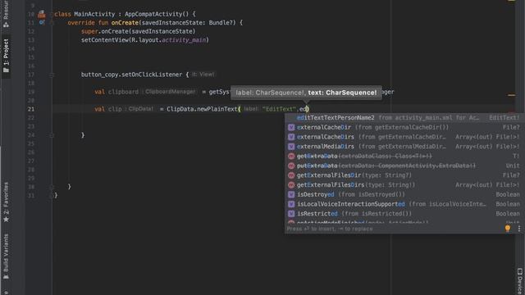Image resolution: width=525 pixels, height=295 pixels.
Task: Open the Resource Manager side tab
Action: pyautogui.click(x=6, y=13)
